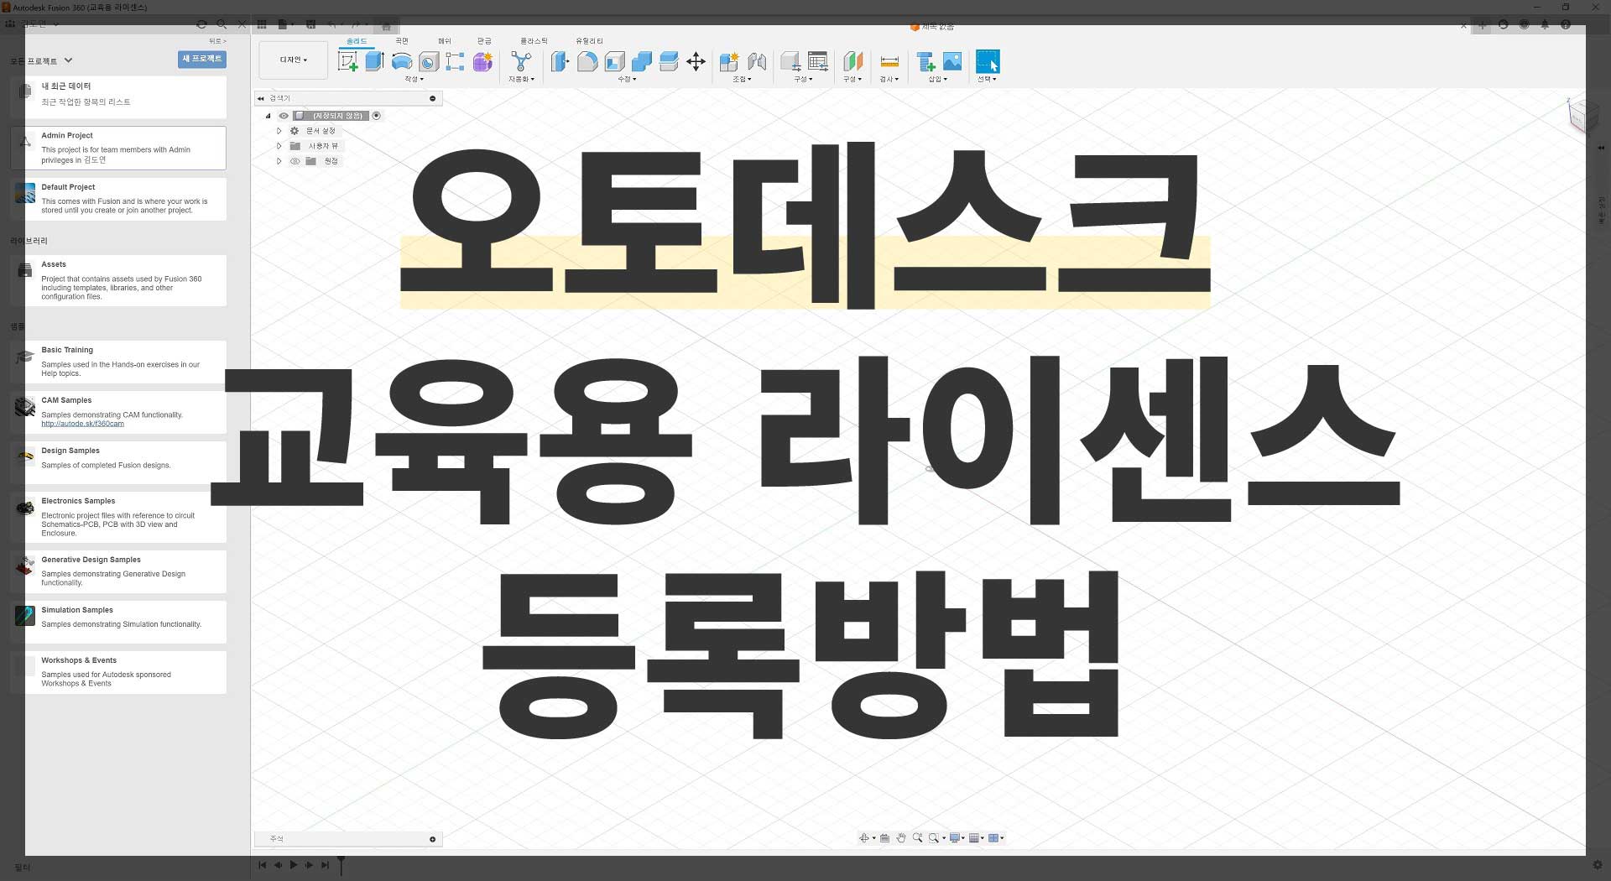
Task: Select the Revolve tool
Action: (402, 61)
